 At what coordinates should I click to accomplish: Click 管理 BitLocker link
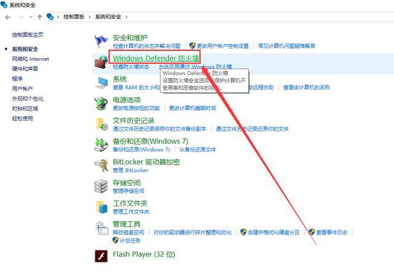point(131,170)
